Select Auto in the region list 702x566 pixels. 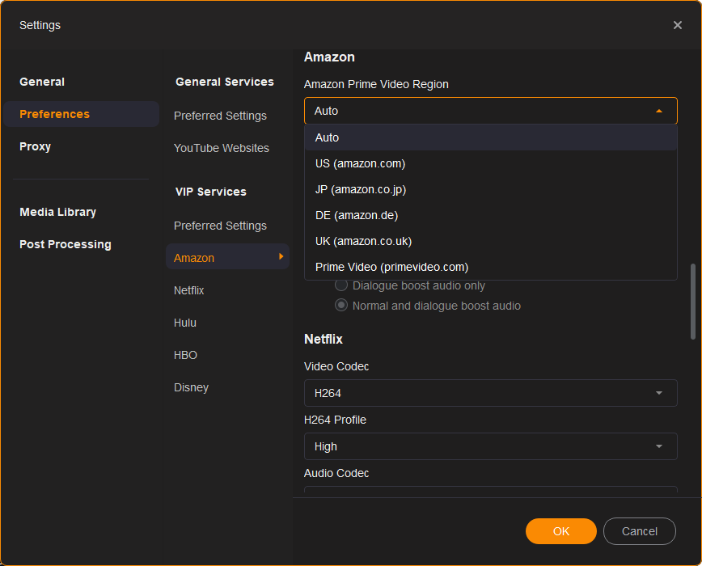pyautogui.click(x=328, y=137)
